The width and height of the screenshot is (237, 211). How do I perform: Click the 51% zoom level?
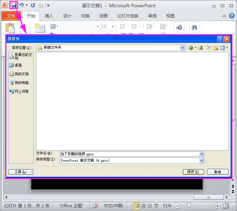167,206
